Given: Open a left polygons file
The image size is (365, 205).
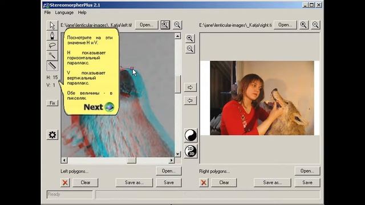Looking at the screenshot, I should tap(169, 171).
